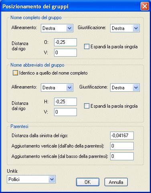151x193 pixels.
Task: Click the Identico a quello del nome completo label
Action: [53, 73]
